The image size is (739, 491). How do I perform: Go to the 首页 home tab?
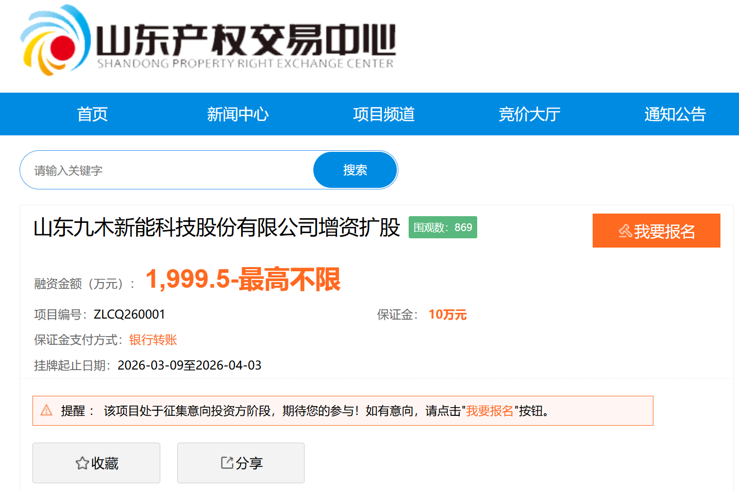point(92,114)
